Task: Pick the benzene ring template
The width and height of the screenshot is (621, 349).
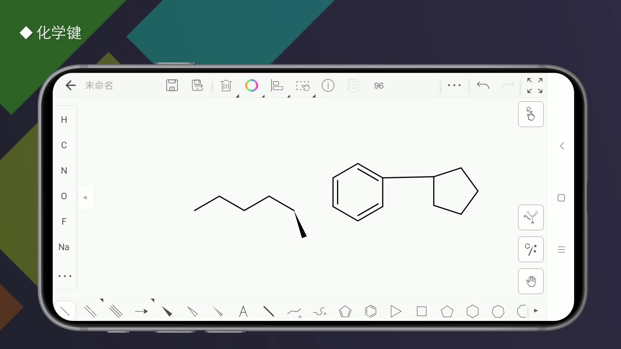Action: coord(371,312)
